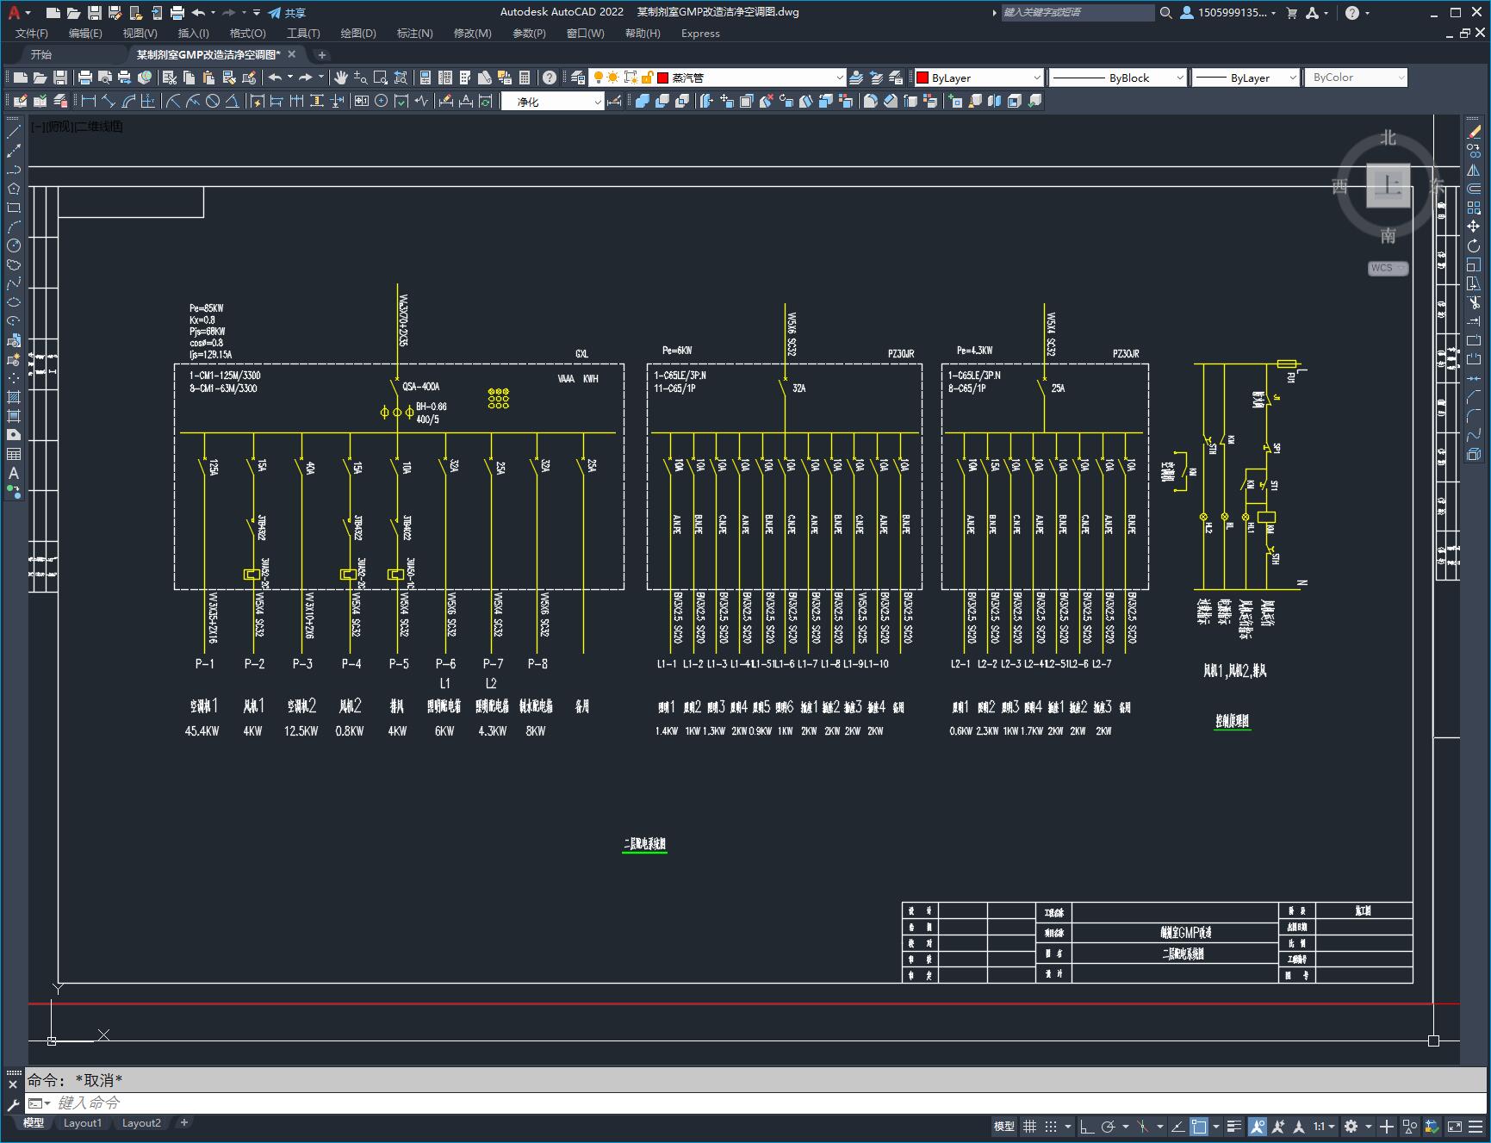The image size is (1491, 1143).
Task: Open the 格式(O) menu
Action: click(x=248, y=33)
